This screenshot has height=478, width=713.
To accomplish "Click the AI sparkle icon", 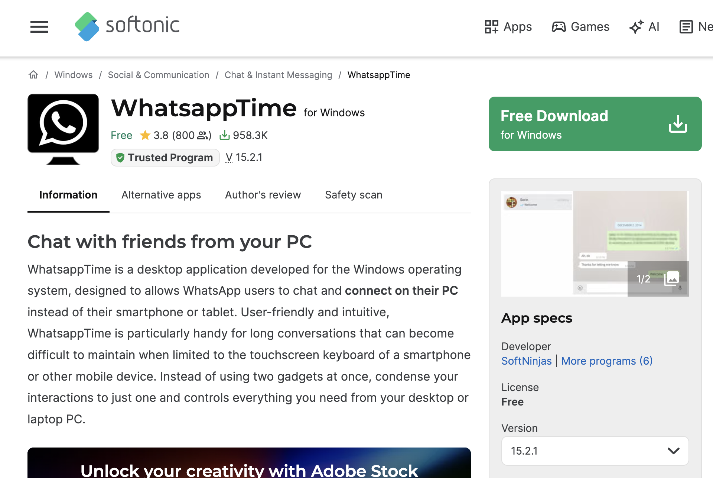I will [636, 27].
